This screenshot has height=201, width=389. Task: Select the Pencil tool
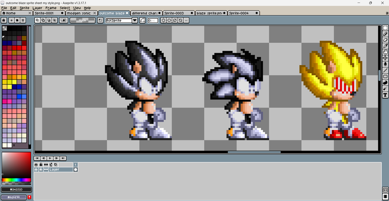385,34
